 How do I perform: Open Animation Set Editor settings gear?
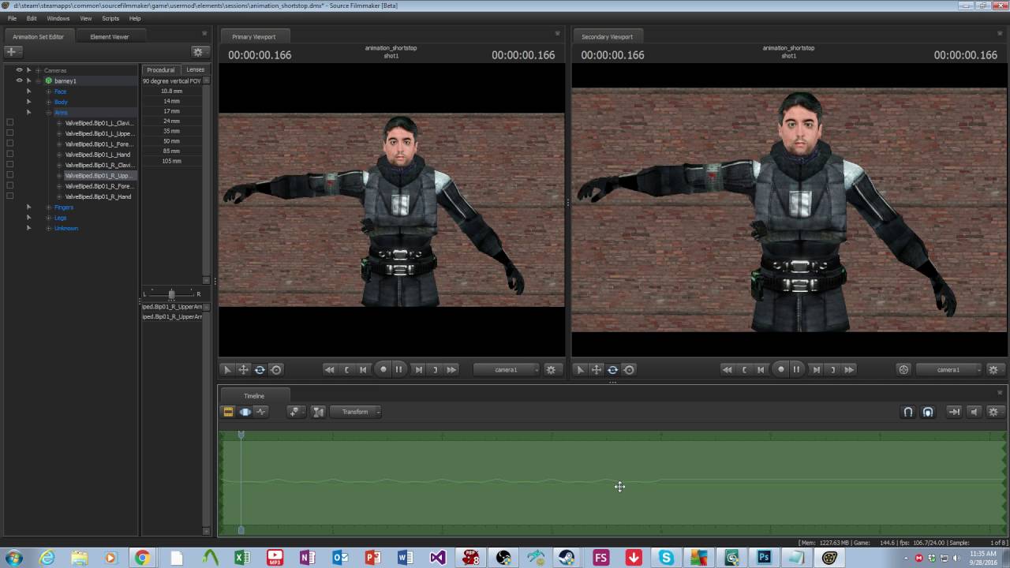(x=198, y=51)
